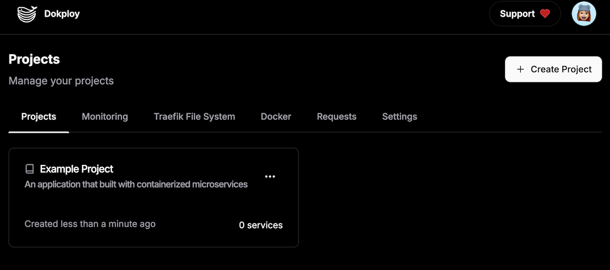The image size is (610, 270).
Task: Click the Create Project button
Action: tap(553, 69)
